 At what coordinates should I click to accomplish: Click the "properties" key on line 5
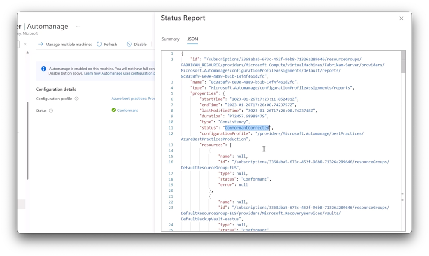click(x=204, y=93)
